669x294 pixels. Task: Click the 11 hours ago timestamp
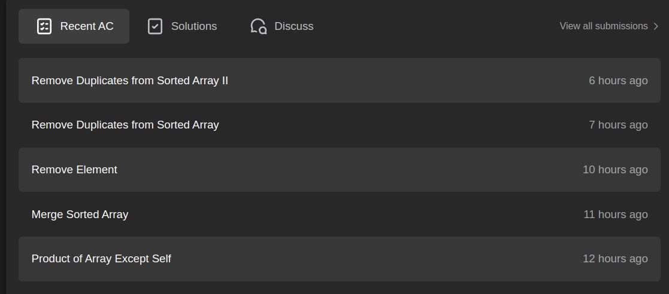[x=616, y=215]
